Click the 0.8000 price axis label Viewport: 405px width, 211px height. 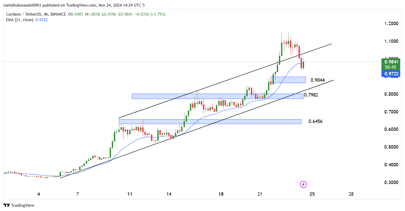[391, 94]
